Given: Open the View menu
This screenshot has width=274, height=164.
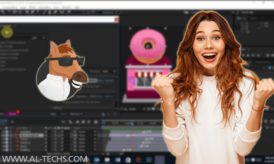Looking at the screenshot, I should pos(56,7).
